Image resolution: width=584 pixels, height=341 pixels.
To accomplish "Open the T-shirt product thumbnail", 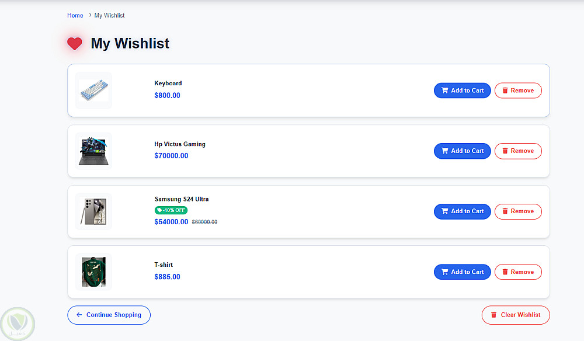I will pos(94,272).
